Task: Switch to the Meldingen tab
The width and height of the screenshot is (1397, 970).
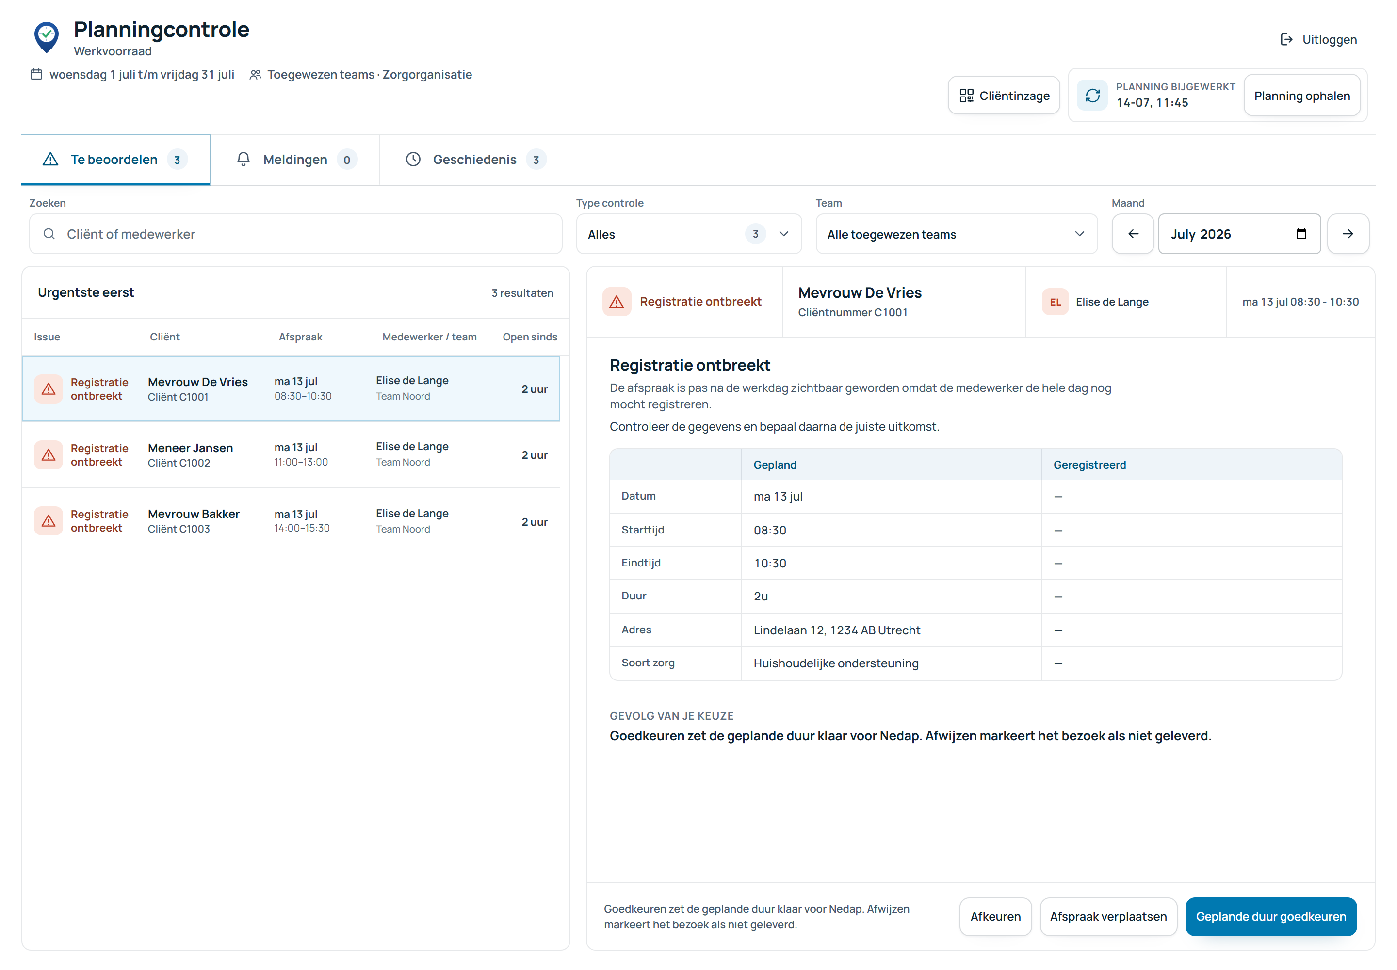Action: [295, 160]
